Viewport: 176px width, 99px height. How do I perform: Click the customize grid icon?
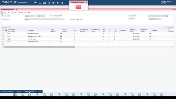point(165,27)
